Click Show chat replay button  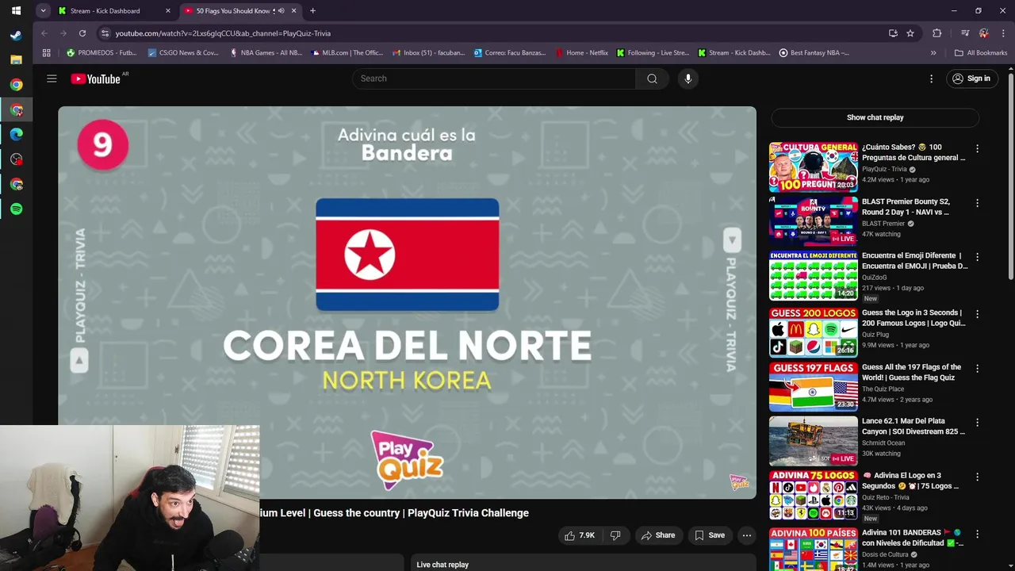pos(875,117)
